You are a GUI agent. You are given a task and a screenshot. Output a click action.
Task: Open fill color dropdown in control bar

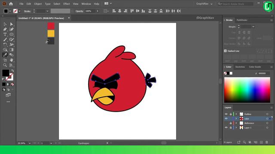[10, 11]
